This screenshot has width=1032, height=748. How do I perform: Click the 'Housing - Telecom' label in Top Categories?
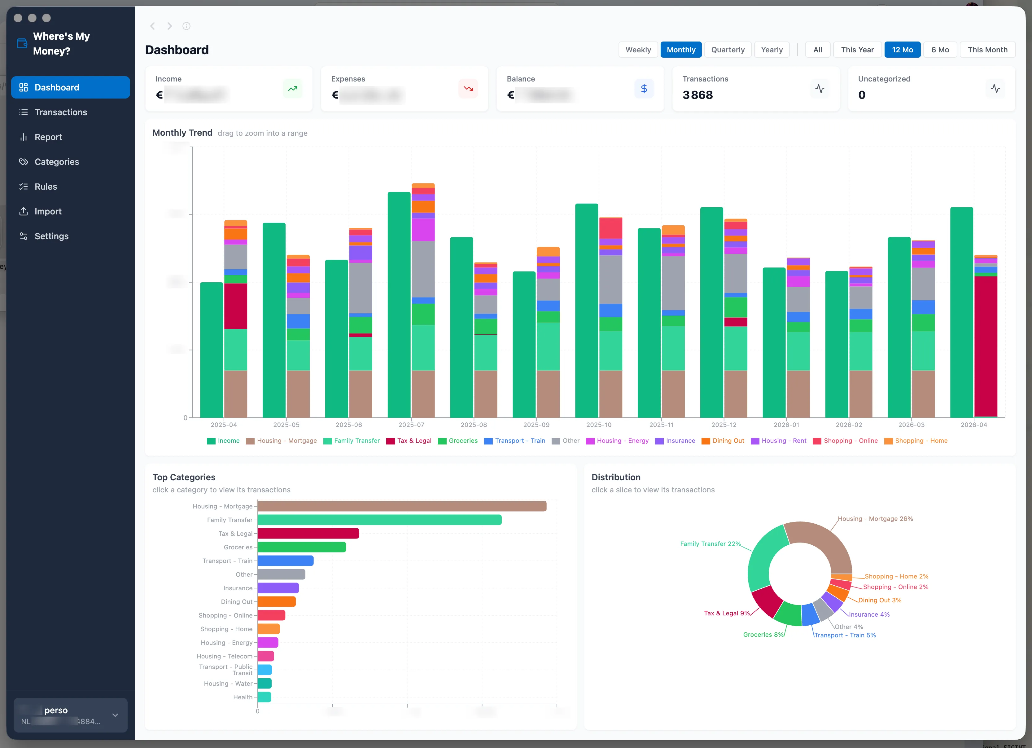(224, 656)
